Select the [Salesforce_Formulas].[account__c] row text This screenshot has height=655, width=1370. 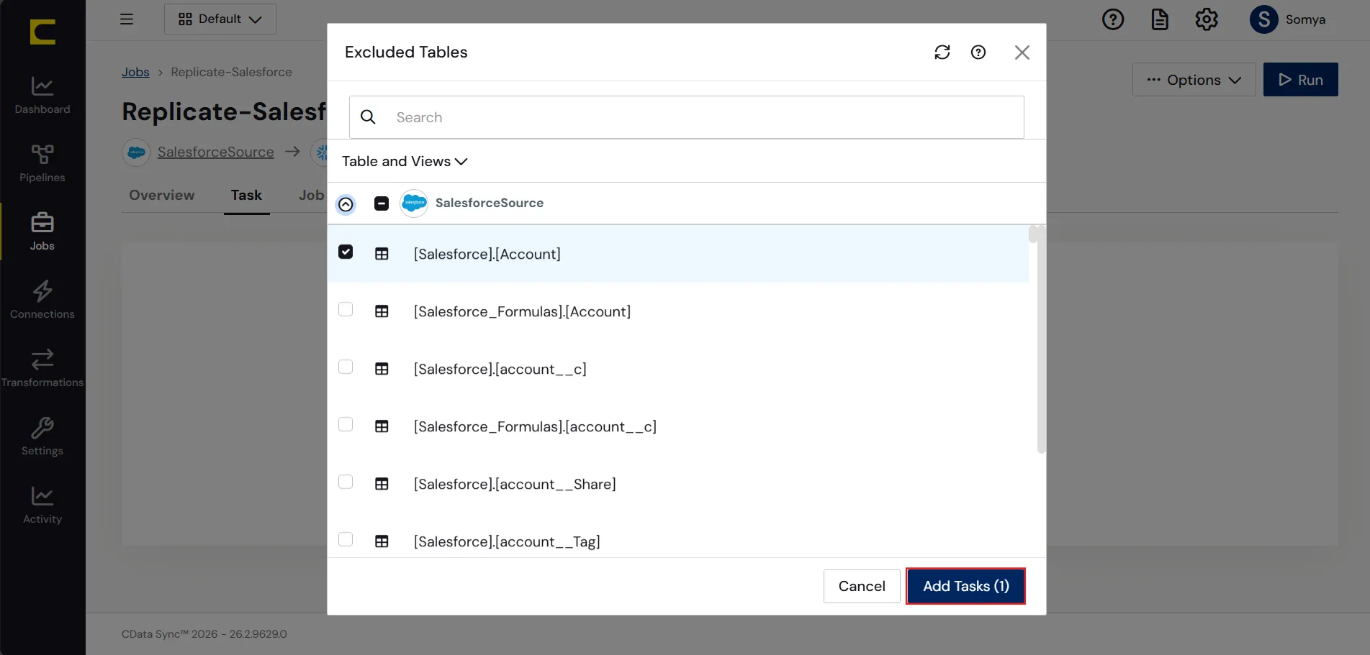pos(535,426)
